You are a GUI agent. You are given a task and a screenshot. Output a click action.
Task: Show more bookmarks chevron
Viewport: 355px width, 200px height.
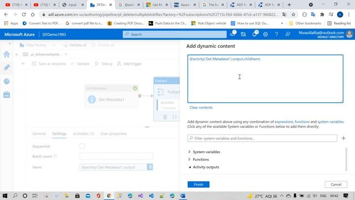282,23
